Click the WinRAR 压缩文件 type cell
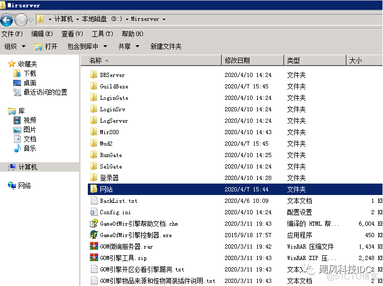The width and height of the screenshot is (383, 286). click(310, 246)
